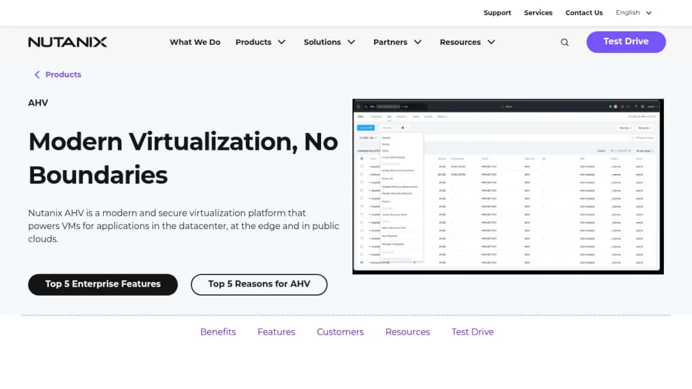692x389 pixels.
Task: Expand the Solutions menu chevron
Action: click(x=351, y=42)
